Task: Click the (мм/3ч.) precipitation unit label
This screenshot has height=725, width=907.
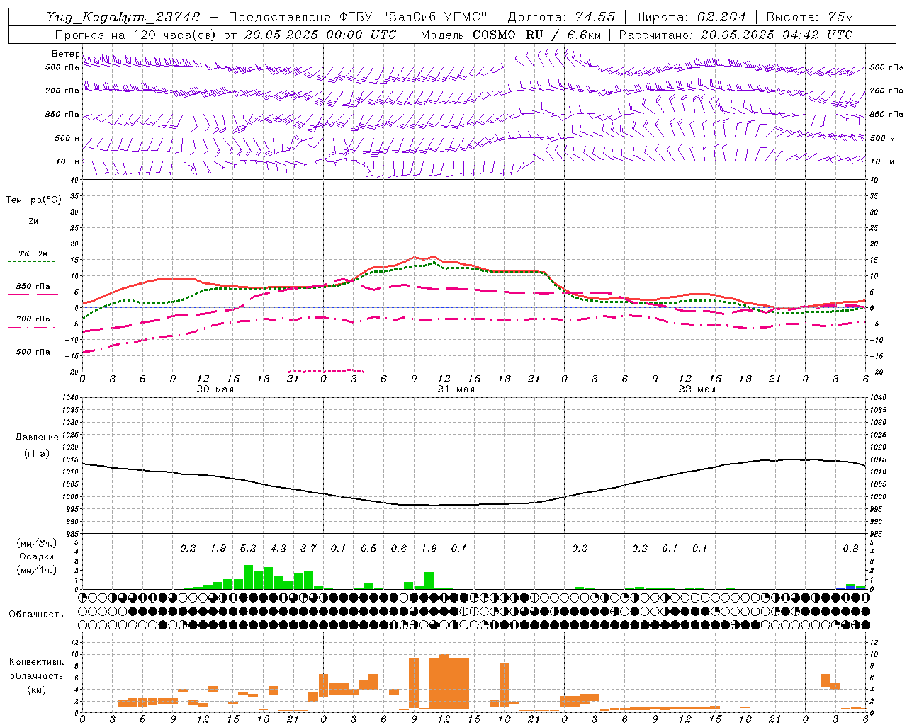Action: [x=36, y=543]
